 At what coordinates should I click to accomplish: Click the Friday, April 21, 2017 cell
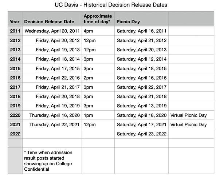(58, 87)
